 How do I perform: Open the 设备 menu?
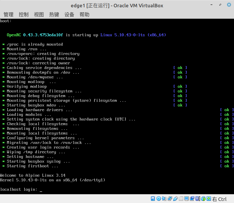point(69,14)
